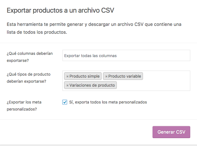Click the '¿Exportar los meta personalizados?' label
The width and height of the screenshot is (197, 146).
pos(24,105)
